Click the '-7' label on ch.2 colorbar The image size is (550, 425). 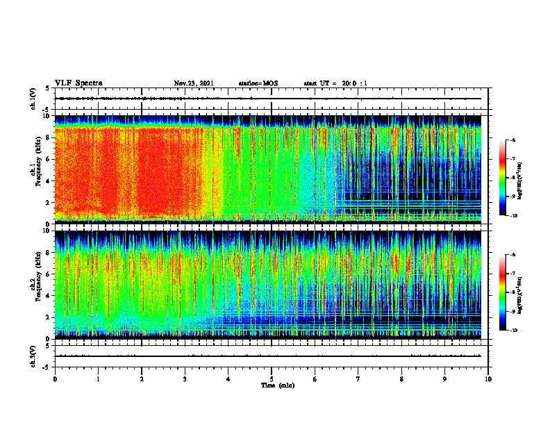point(512,274)
